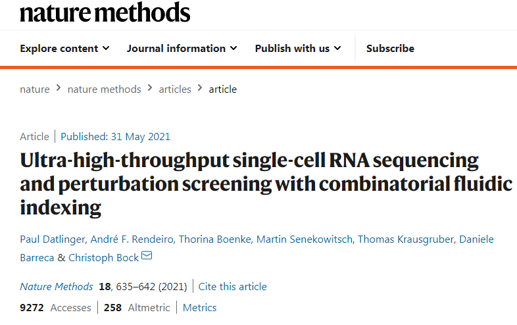Click on author Martin Senekowitsch
The height and width of the screenshot is (325, 517).
pyautogui.click(x=305, y=239)
